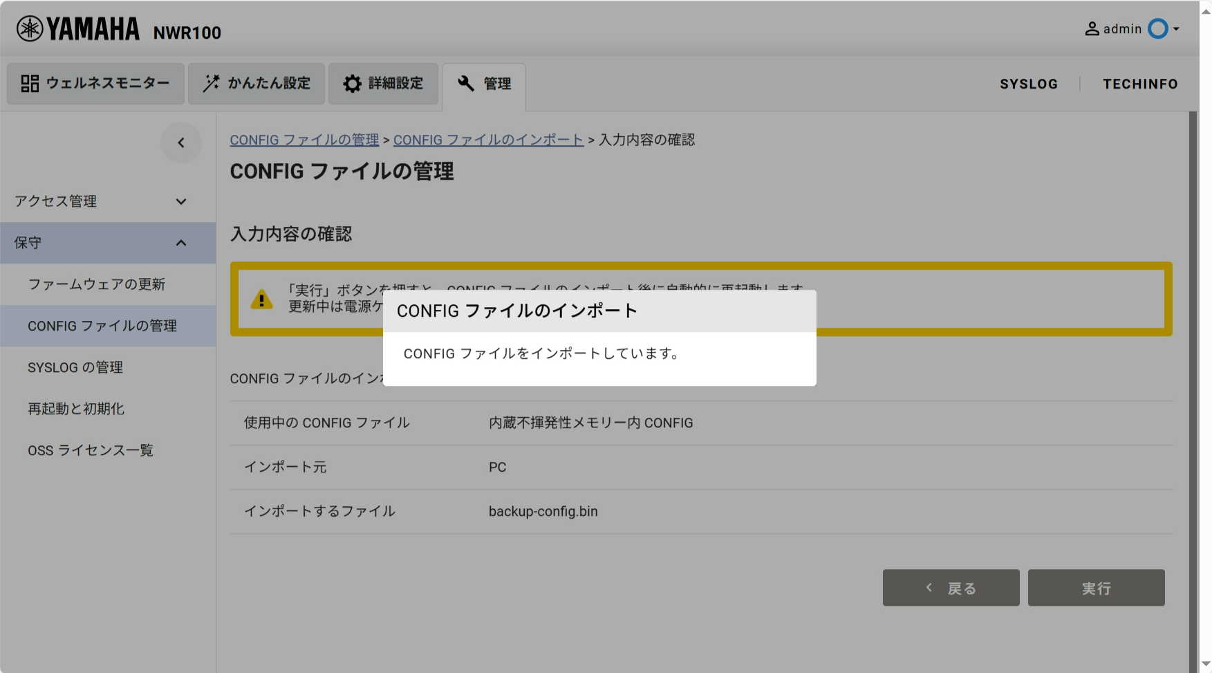1212x673 pixels.
Task: Switch to the かんたん設定 tab
Action: (257, 84)
